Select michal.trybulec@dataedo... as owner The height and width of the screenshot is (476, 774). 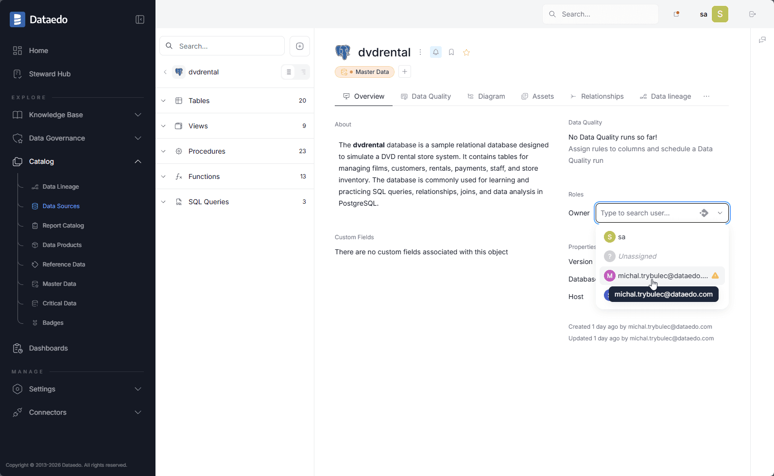pyautogui.click(x=662, y=276)
